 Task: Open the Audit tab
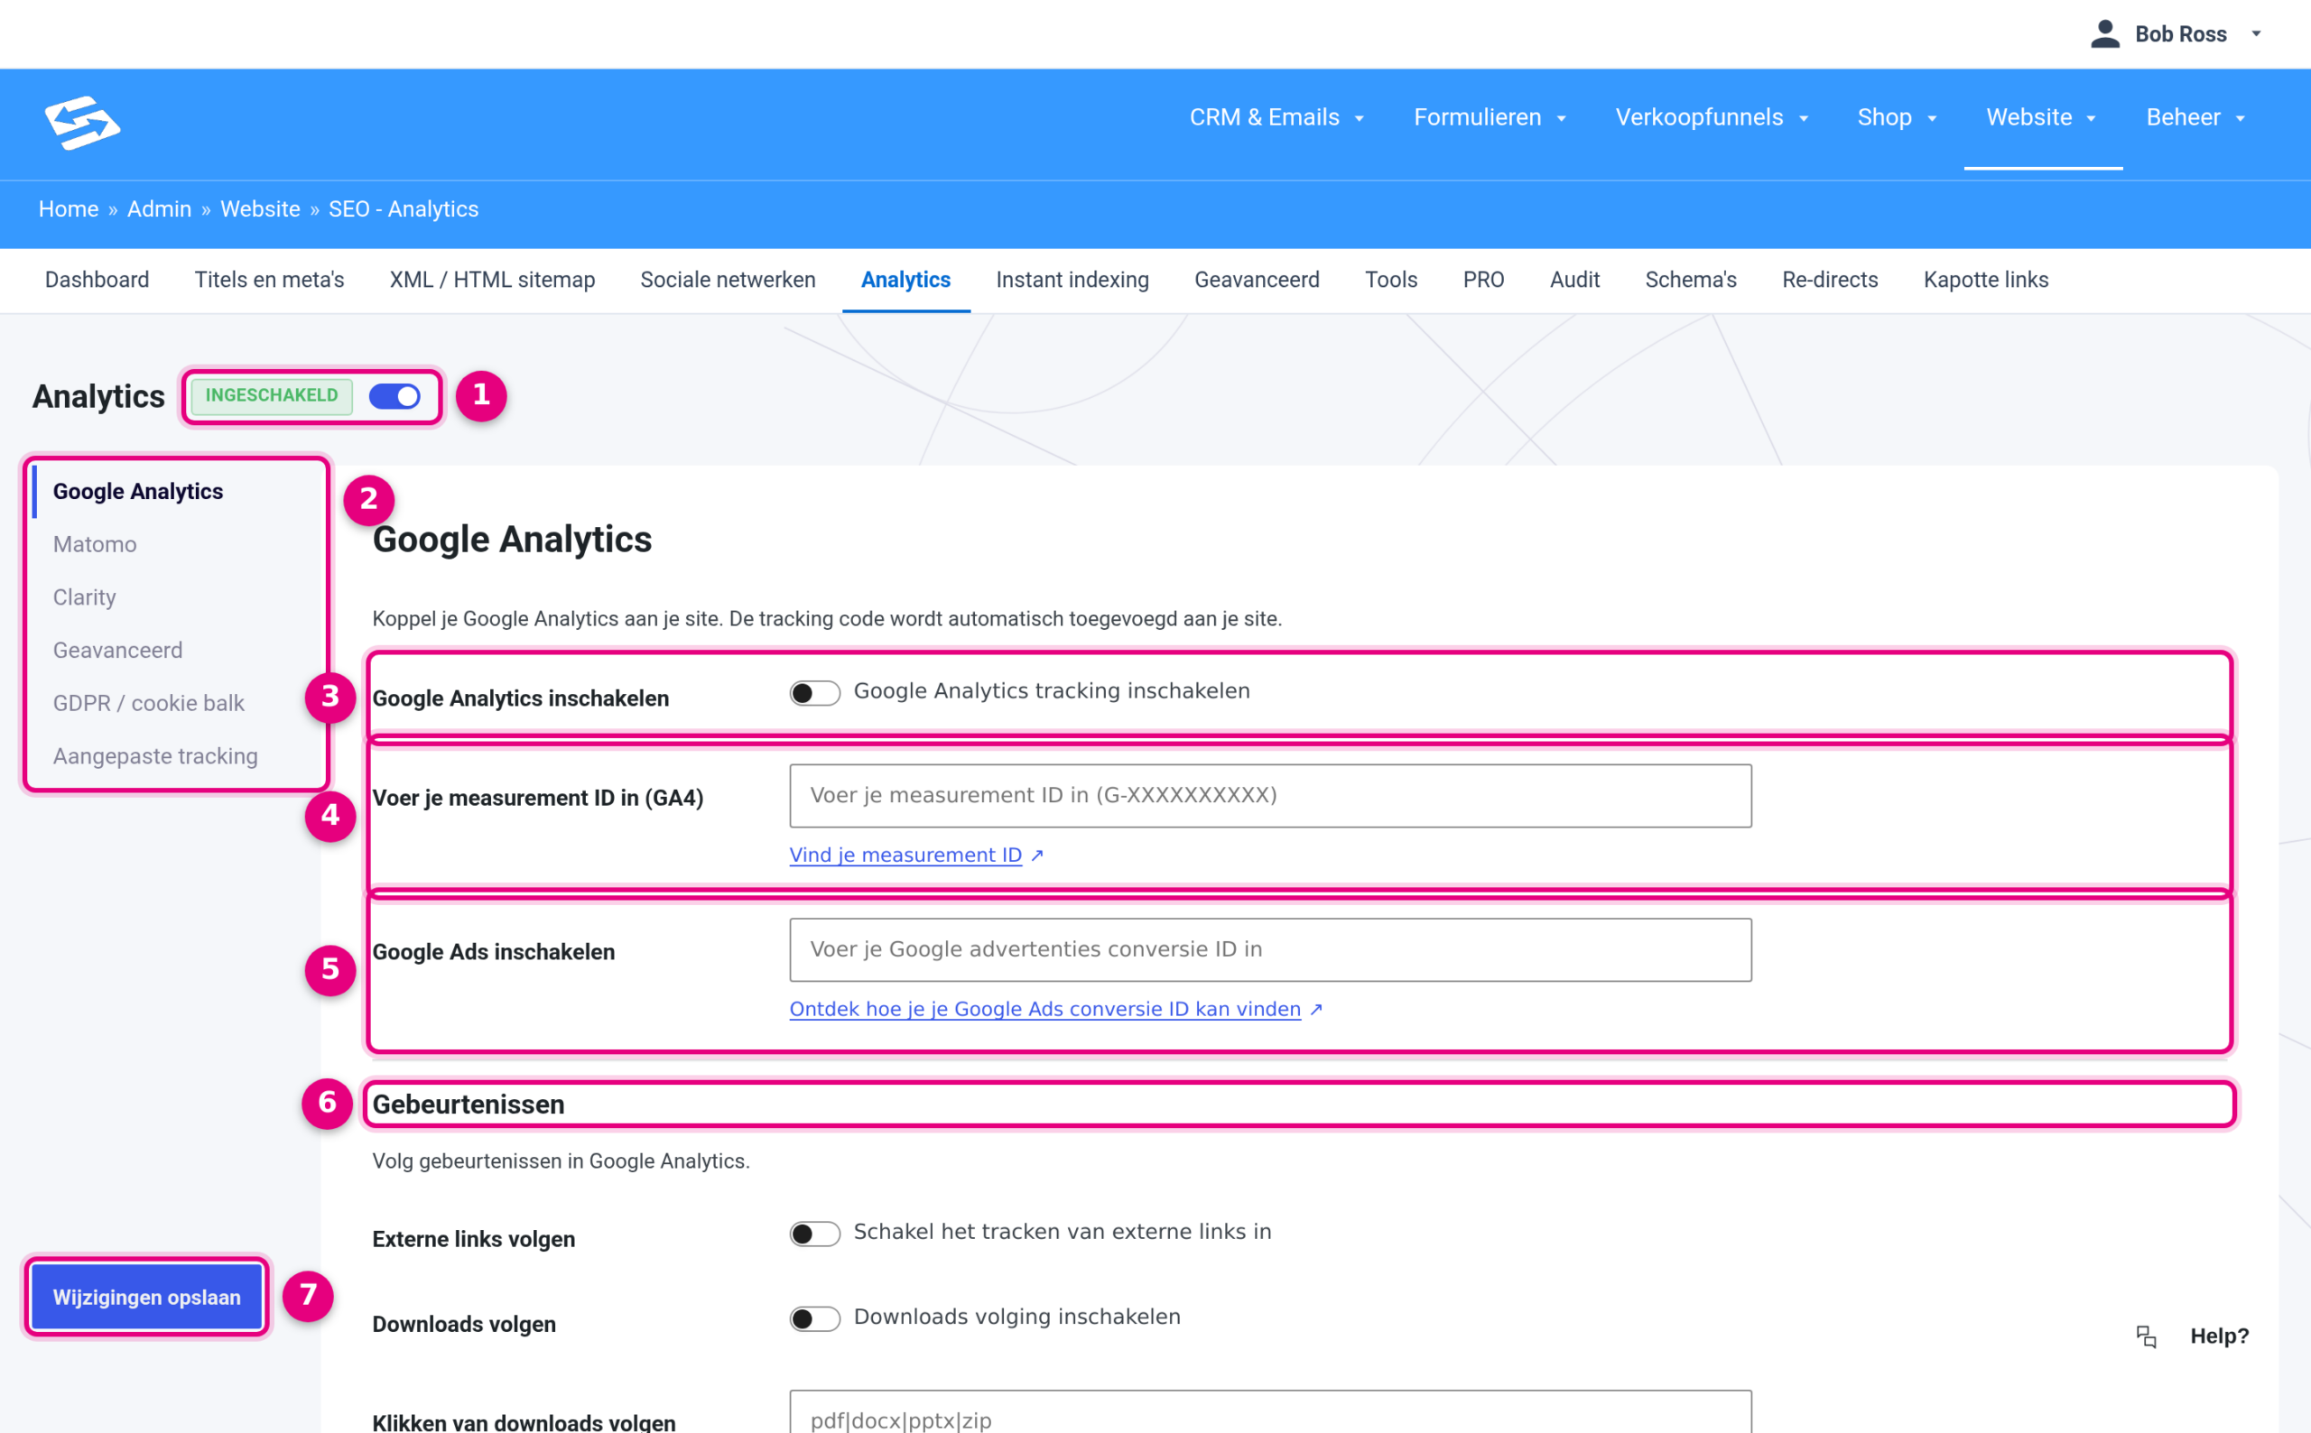pyautogui.click(x=1573, y=280)
